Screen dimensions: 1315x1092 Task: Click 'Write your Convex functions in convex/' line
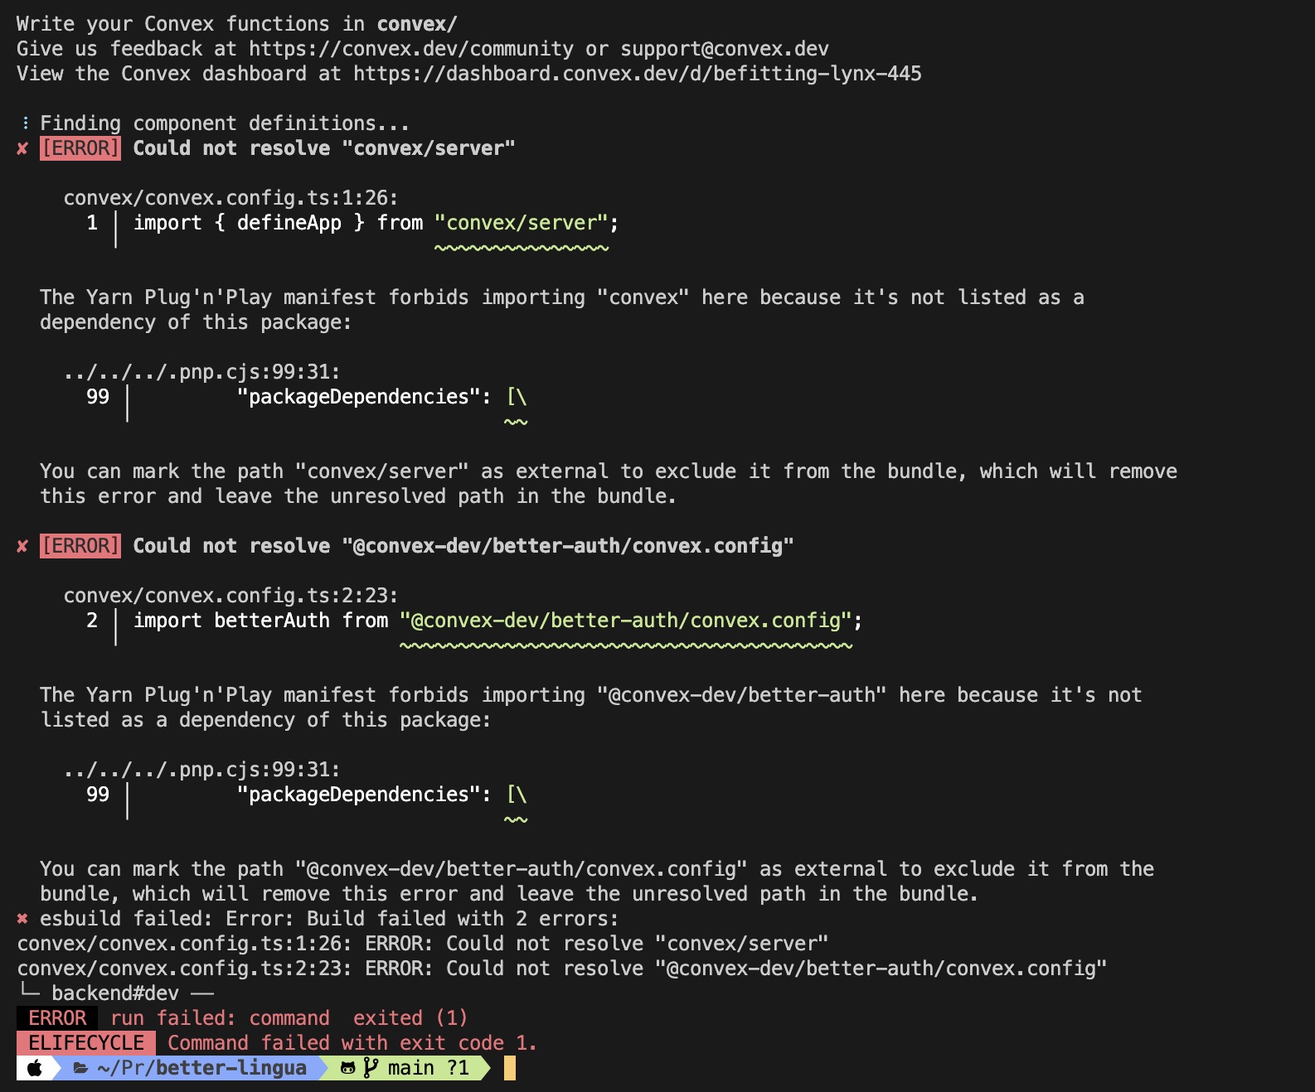(x=236, y=24)
